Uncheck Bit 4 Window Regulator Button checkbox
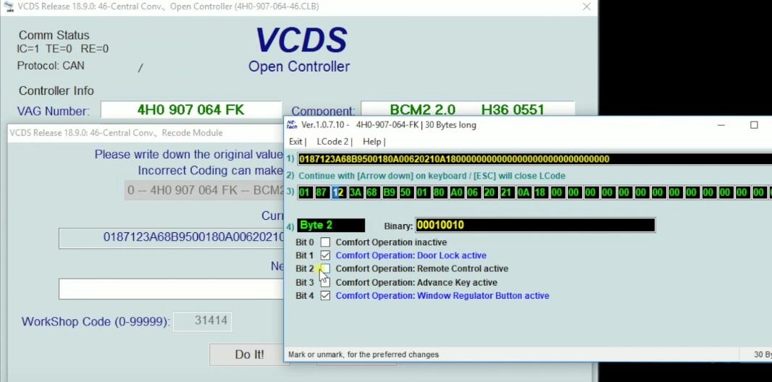The height and width of the screenshot is (382, 772). tap(325, 296)
